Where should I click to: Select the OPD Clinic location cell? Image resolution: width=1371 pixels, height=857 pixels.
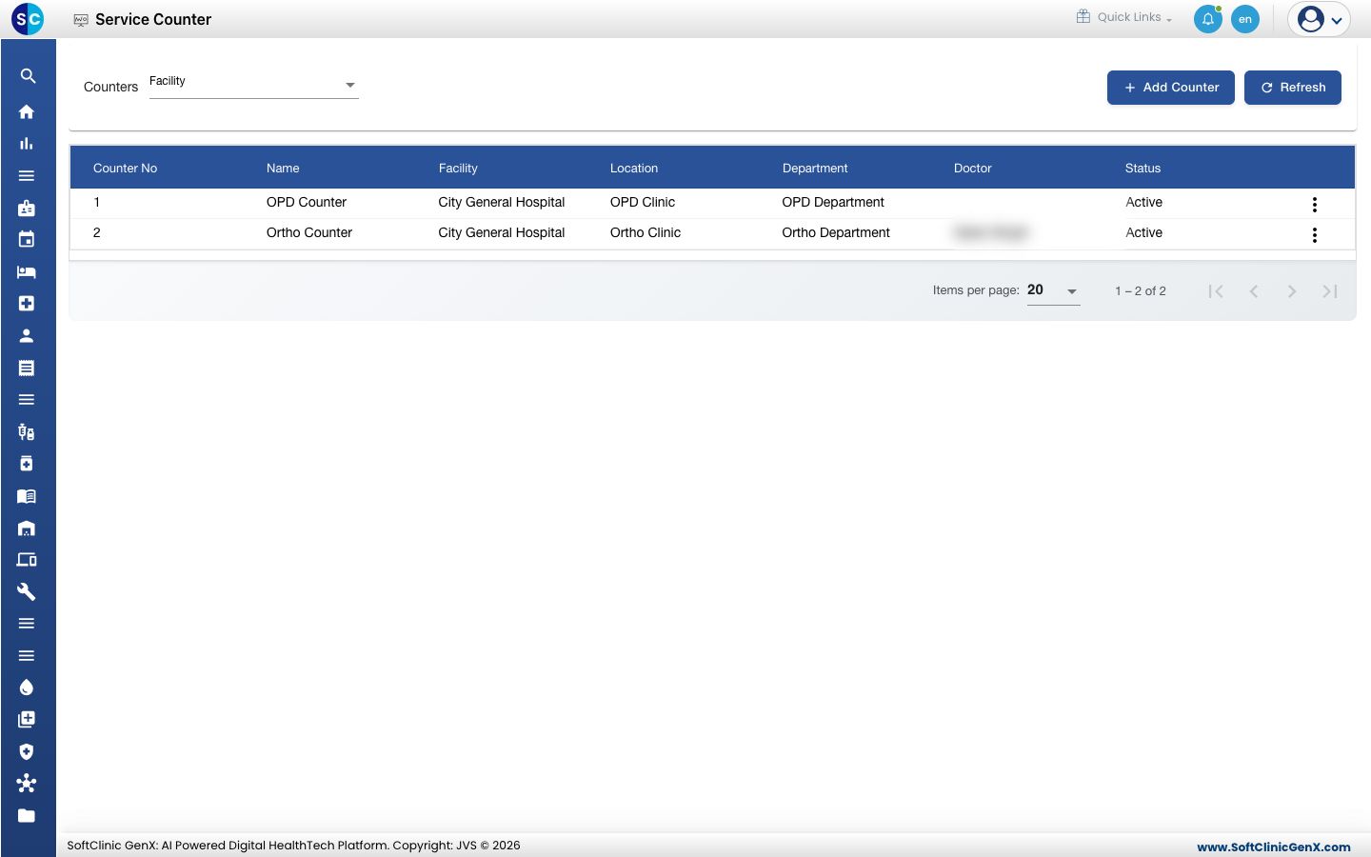pos(643,202)
